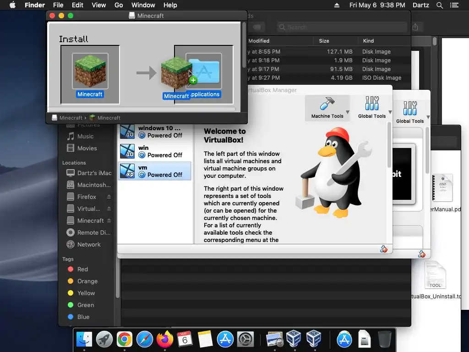Eject the Minecraft disk image

click(x=109, y=220)
